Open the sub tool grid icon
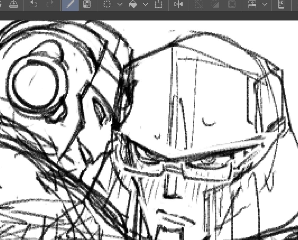298x240 pixels. click(87, 4)
